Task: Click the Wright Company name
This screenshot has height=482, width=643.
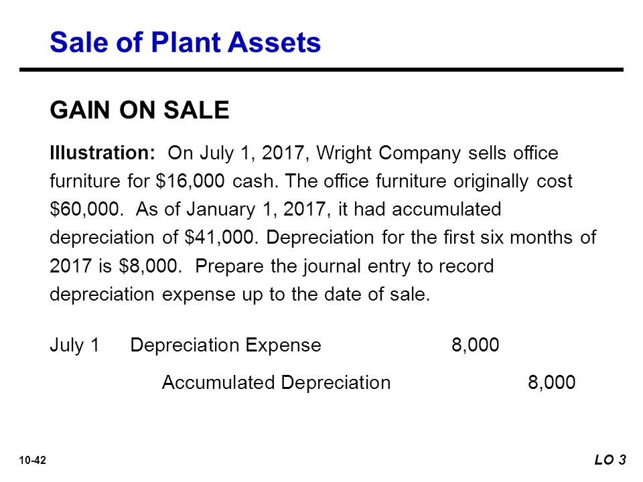Action: point(388,153)
